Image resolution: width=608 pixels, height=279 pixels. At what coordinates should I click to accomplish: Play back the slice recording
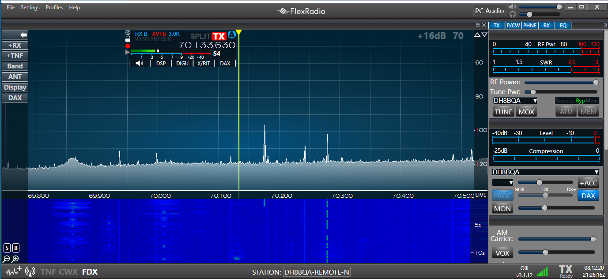click(x=128, y=52)
